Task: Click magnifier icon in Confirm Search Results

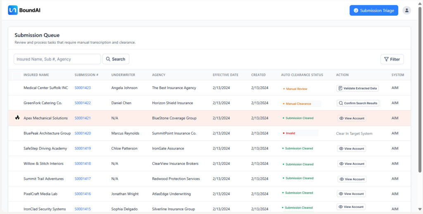Action: pos(340,103)
